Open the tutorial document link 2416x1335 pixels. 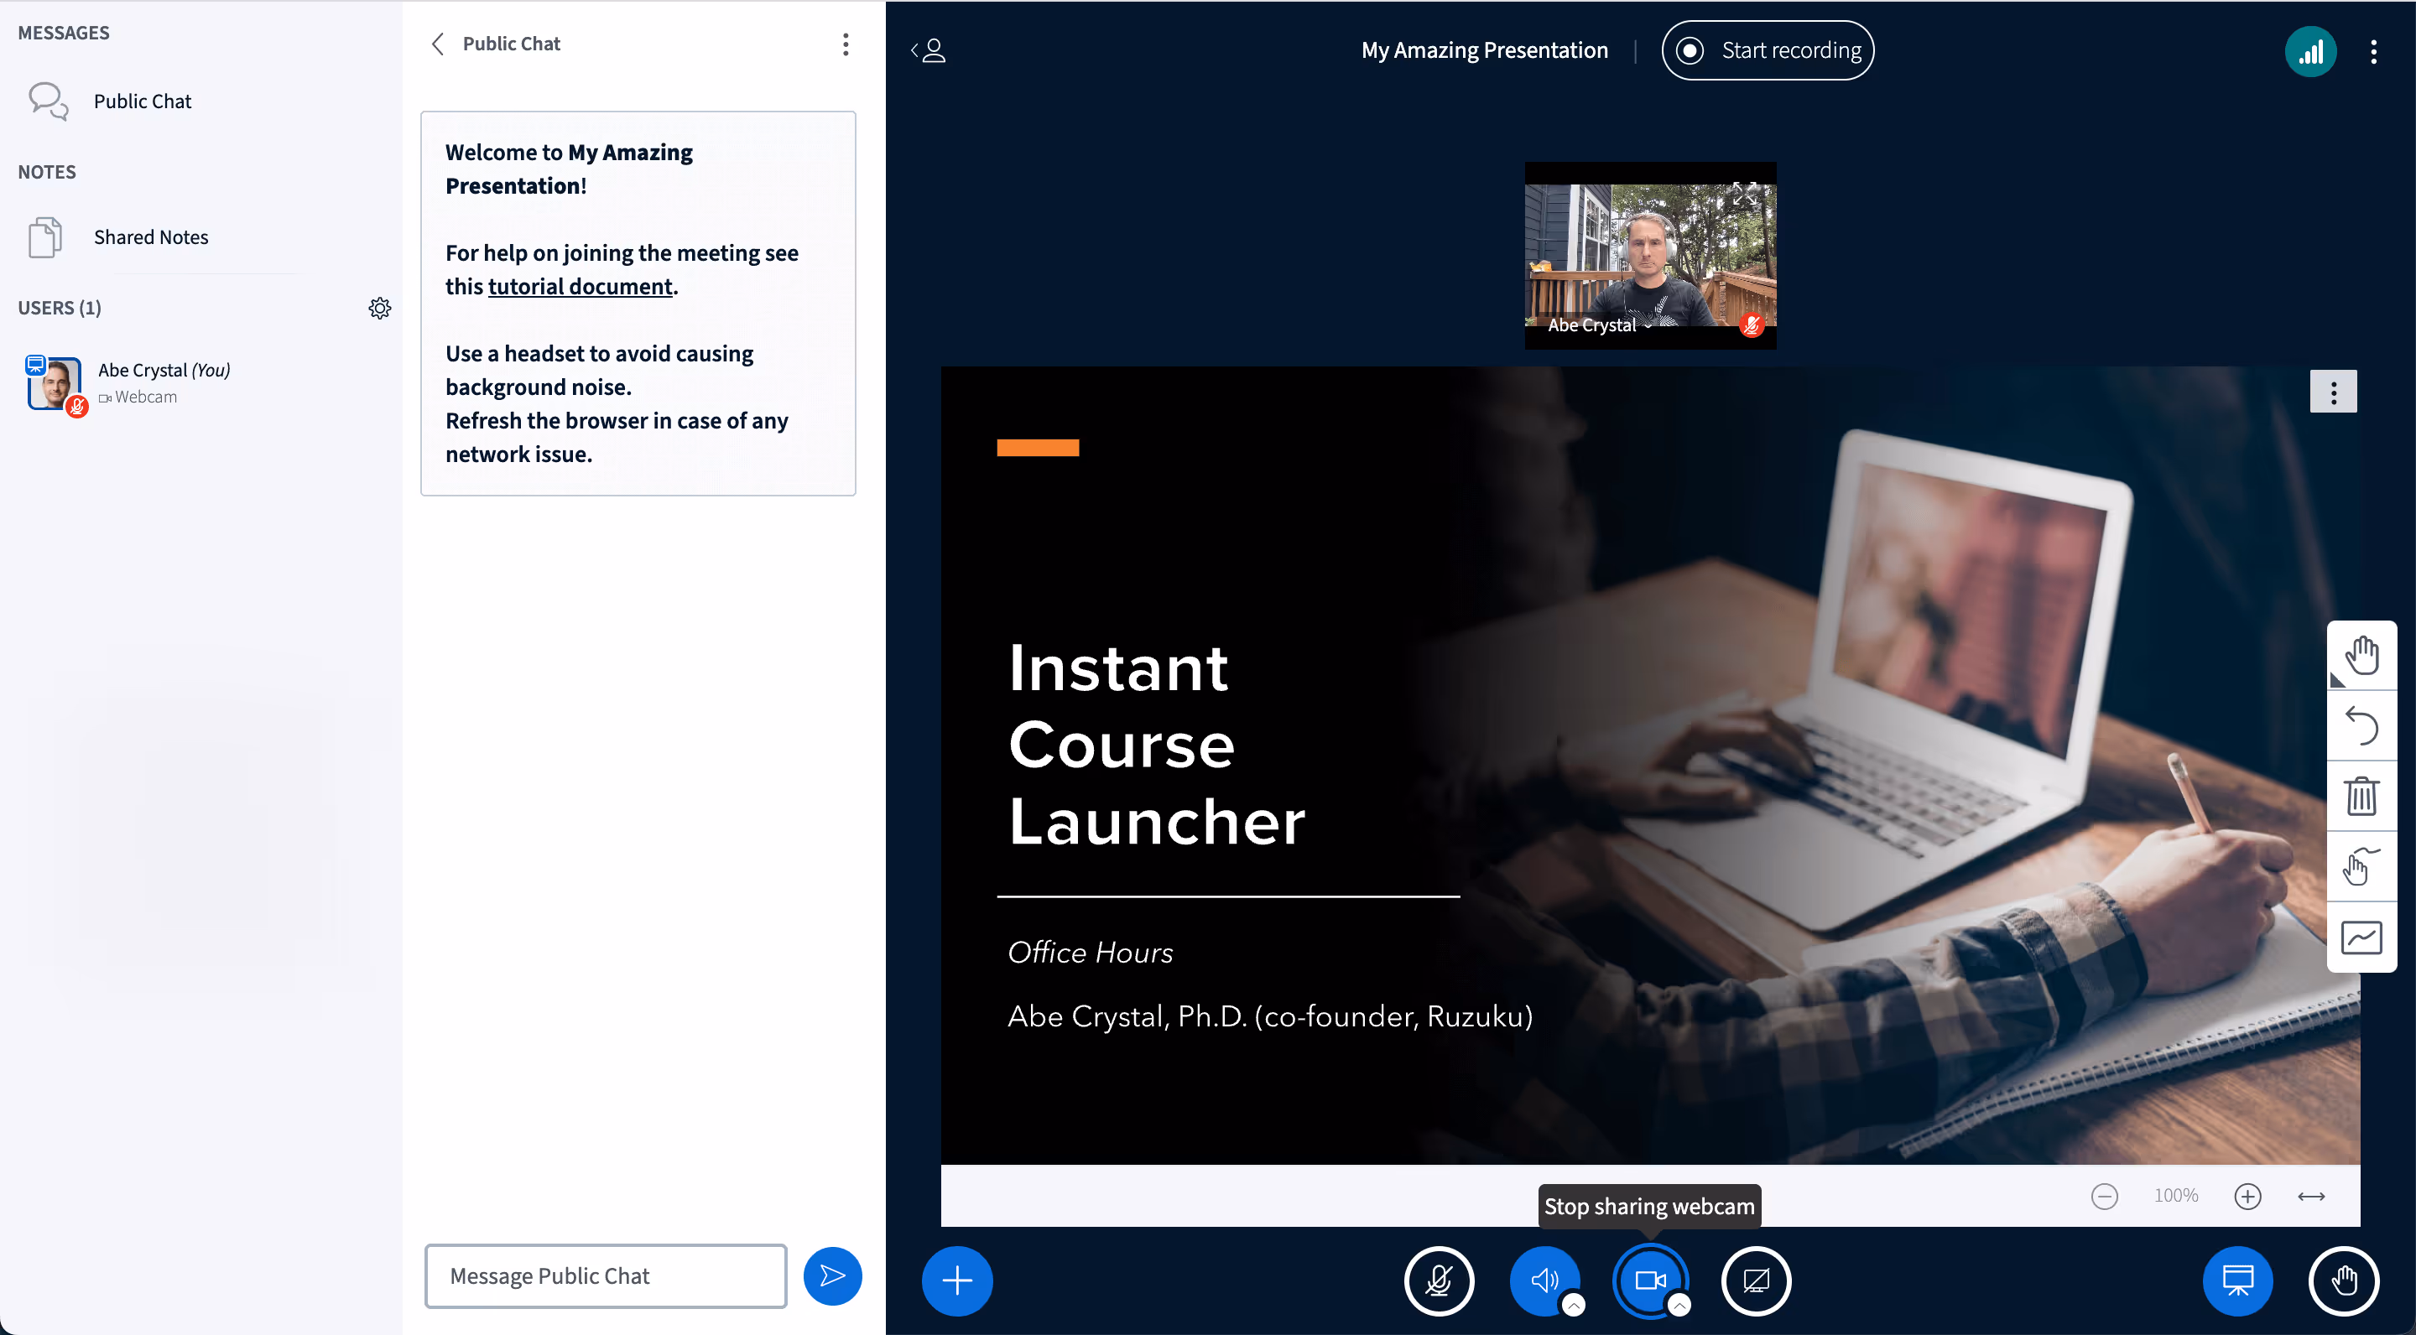click(580, 287)
